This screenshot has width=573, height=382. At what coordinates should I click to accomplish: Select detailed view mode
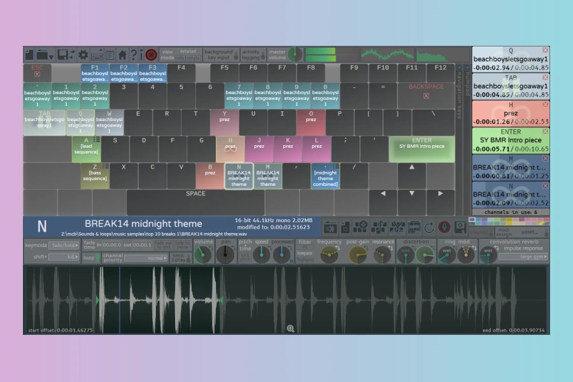point(188,51)
